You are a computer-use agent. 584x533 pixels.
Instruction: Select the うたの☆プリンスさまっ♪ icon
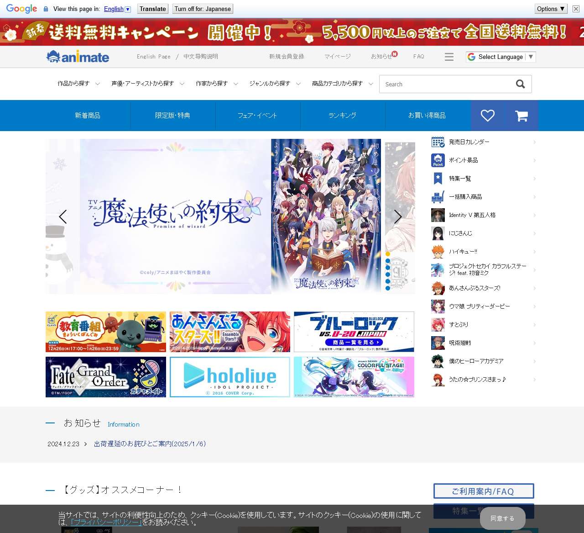(438, 380)
